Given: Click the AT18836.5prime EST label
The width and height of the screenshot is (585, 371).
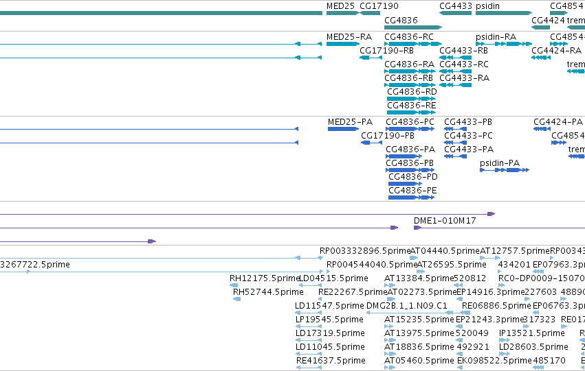Looking at the screenshot, I should (x=419, y=348).
